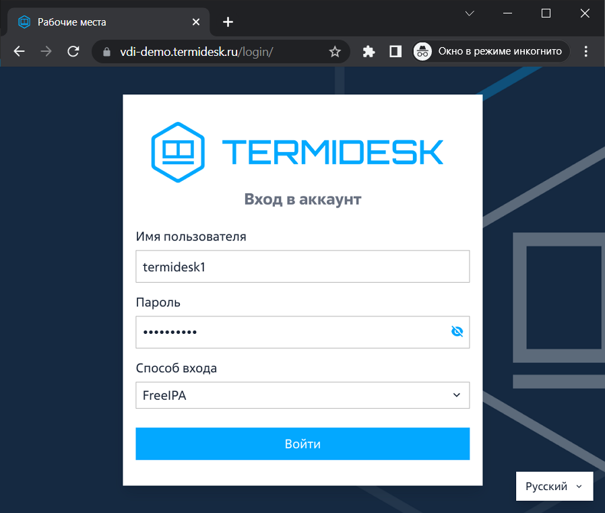
Task: Click the address bar URL text
Action: (x=197, y=52)
